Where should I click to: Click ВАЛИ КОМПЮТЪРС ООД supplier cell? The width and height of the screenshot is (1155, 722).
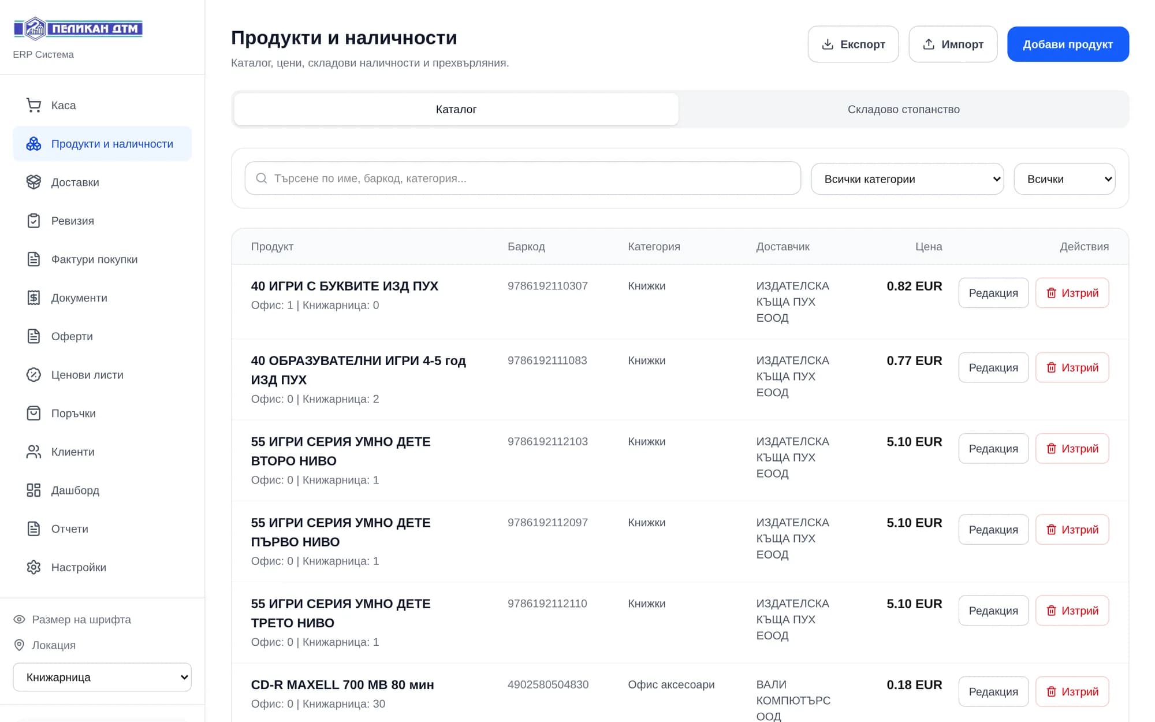tap(793, 699)
